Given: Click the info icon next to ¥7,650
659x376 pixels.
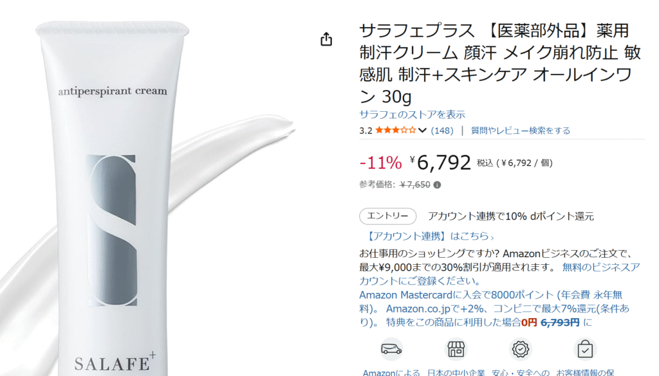Looking at the screenshot, I should pos(437,184).
